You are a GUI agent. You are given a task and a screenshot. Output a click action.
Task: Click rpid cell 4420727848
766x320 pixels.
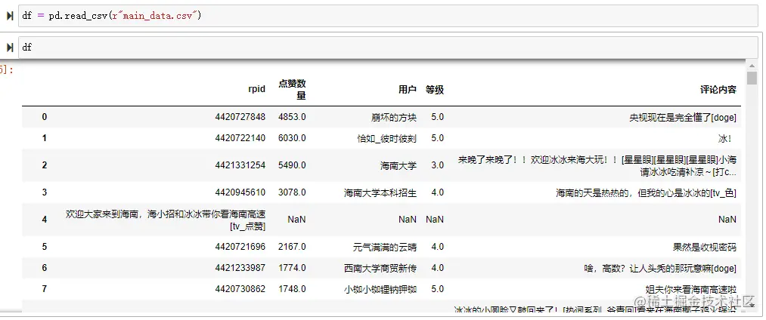(x=240, y=117)
